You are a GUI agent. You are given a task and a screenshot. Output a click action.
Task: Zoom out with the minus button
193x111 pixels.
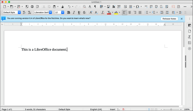[161, 109]
